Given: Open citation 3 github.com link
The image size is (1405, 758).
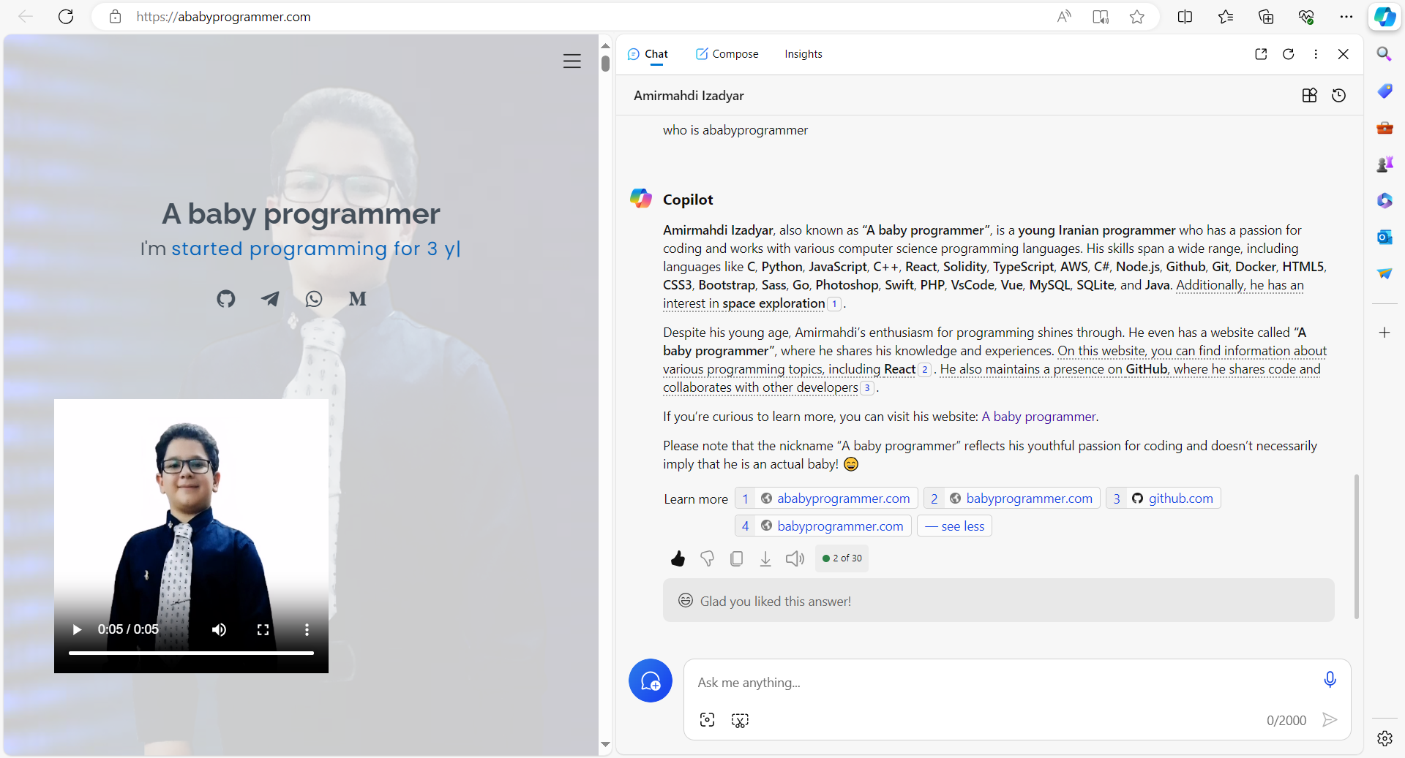Looking at the screenshot, I should [x=1163, y=499].
